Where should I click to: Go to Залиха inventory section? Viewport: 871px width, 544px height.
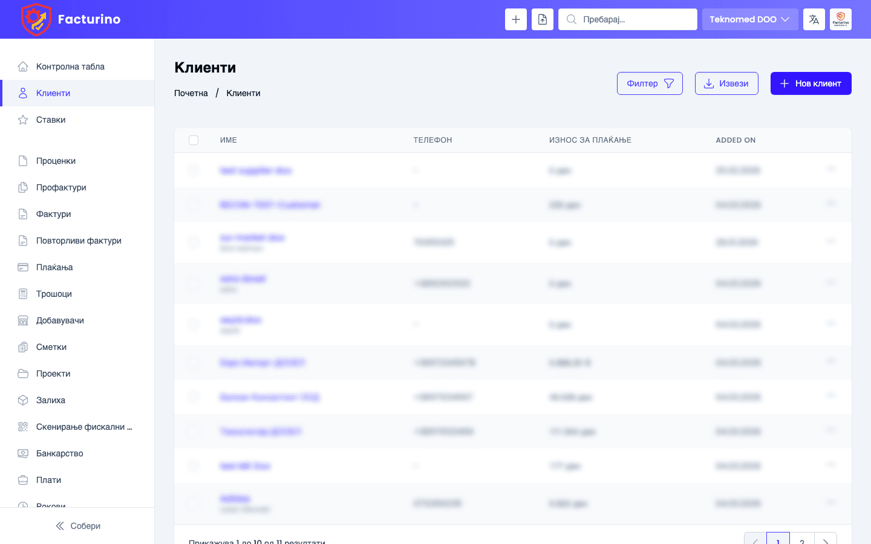pyautogui.click(x=50, y=400)
